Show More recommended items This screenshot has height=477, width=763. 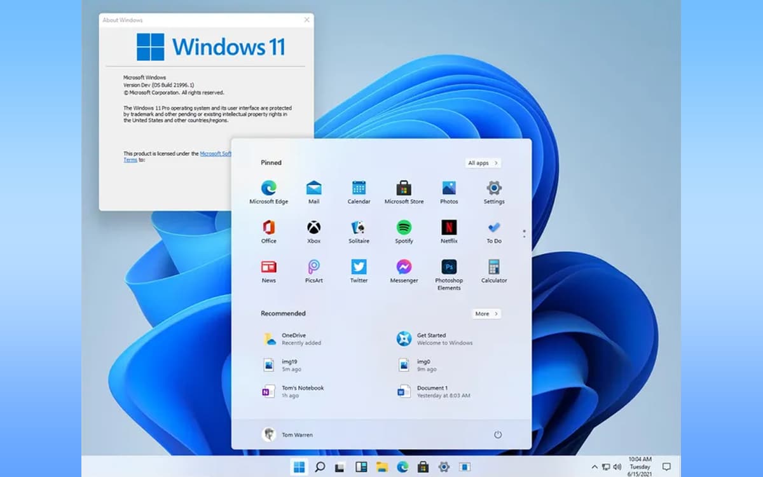(486, 314)
